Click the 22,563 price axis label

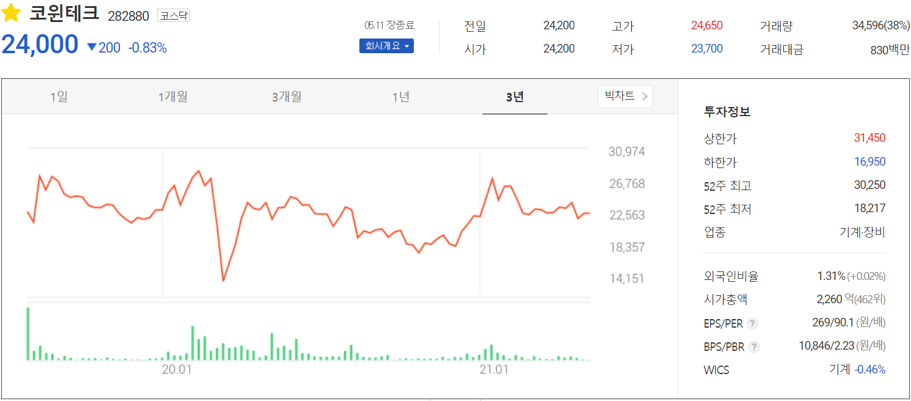626,215
